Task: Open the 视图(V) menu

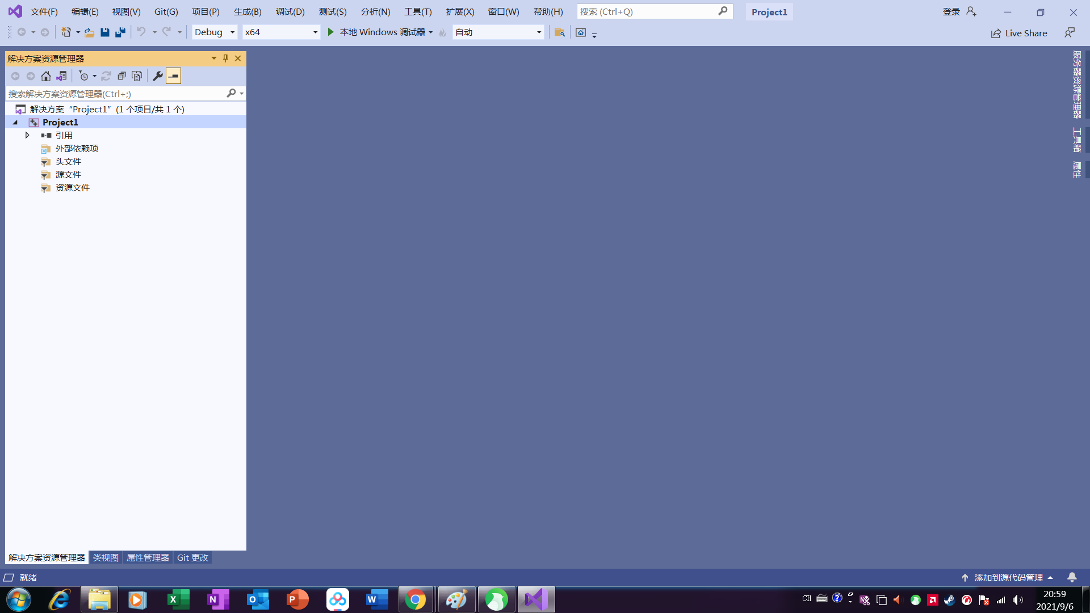Action: [x=126, y=12]
